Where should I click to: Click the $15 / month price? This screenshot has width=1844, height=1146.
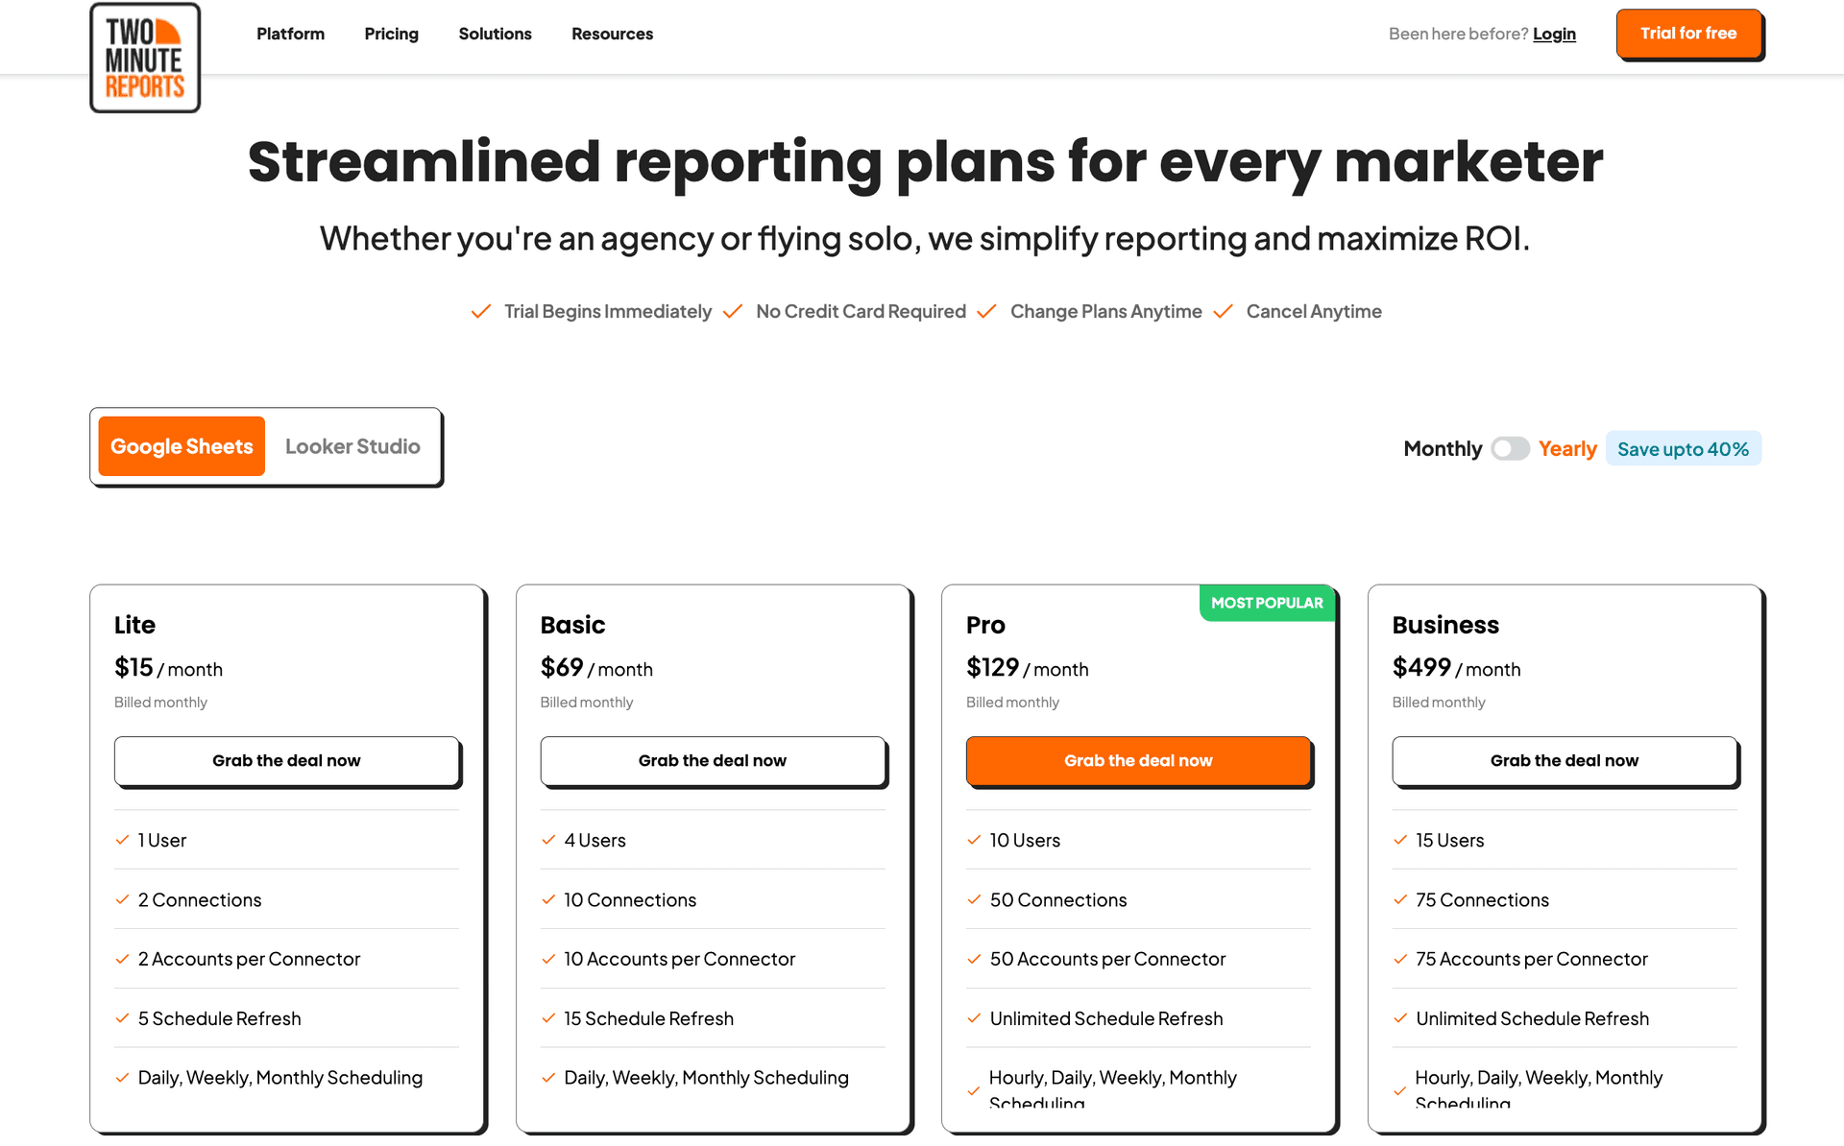pos(168,668)
